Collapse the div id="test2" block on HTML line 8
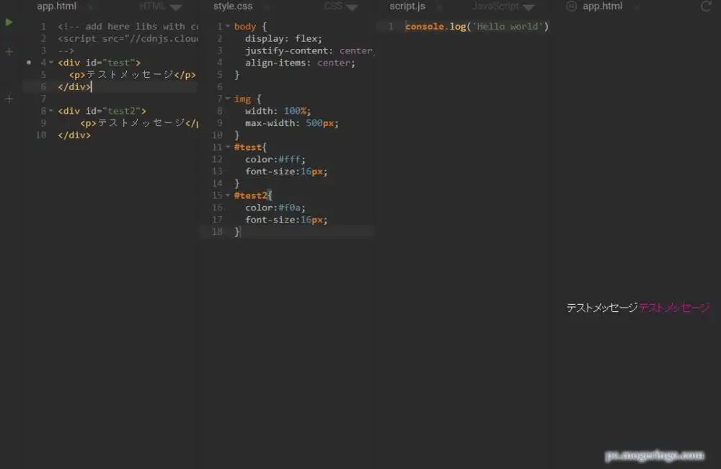721x469 pixels. [x=51, y=111]
